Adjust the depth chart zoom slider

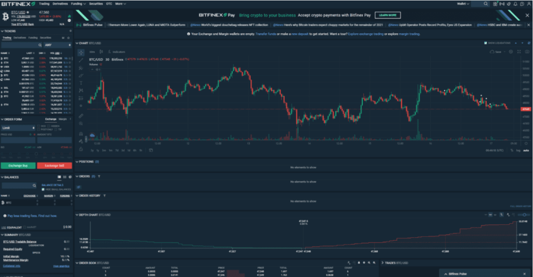[x=524, y=215]
